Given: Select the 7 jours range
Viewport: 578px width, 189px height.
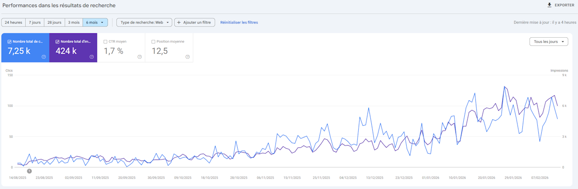Looking at the screenshot, I should pyautogui.click(x=35, y=22).
